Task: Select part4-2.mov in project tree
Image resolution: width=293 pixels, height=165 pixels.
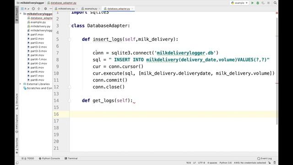Action: [x=37, y=63]
